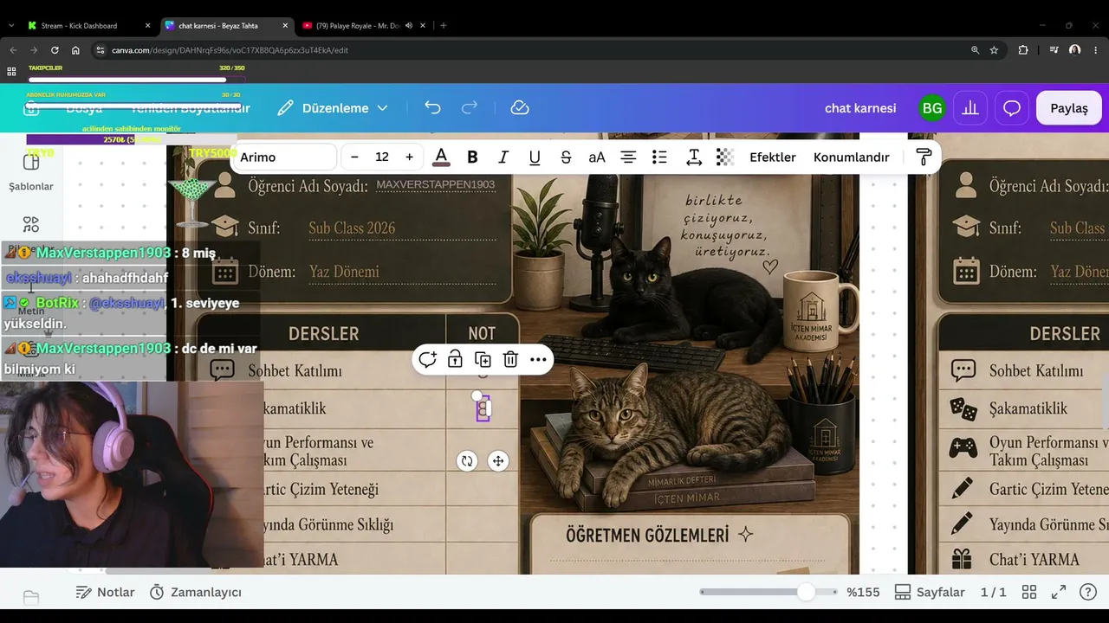Viewport: 1109px width, 623px height.
Task: Click the Yaz Dönemi text on first card
Action: click(344, 272)
